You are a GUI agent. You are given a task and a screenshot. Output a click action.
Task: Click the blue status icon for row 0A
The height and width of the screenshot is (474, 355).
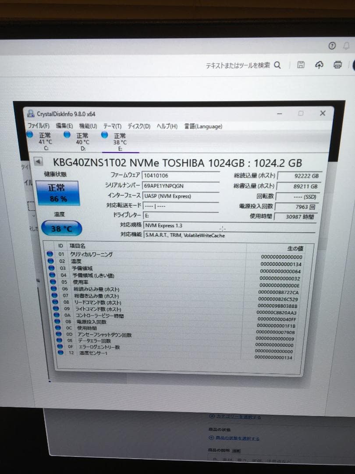pos(57,315)
